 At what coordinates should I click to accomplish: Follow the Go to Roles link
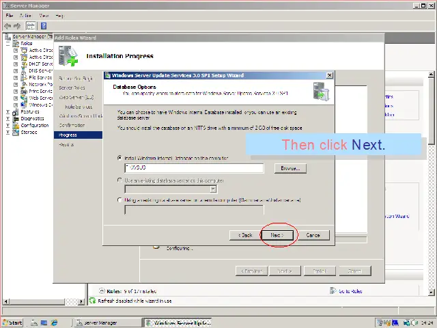[350, 291]
